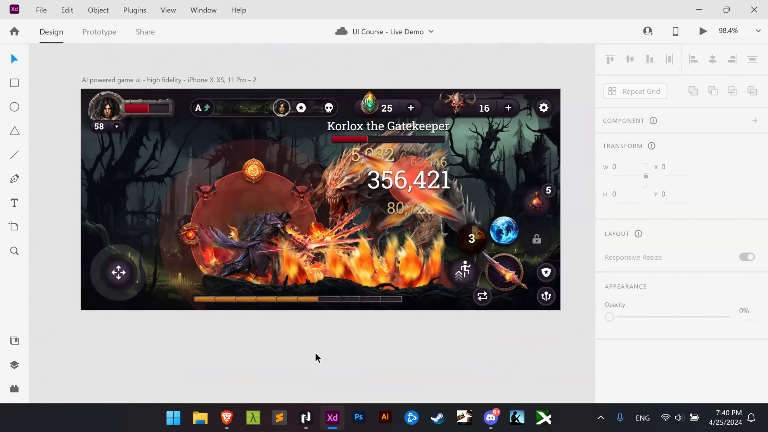Click the Repeat Grid button
The image size is (768, 432).
[x=635, y=91]
